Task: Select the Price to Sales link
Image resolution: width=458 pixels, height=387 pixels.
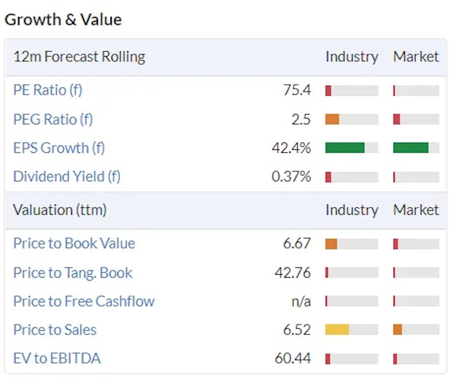Action: tap(54, 330)
